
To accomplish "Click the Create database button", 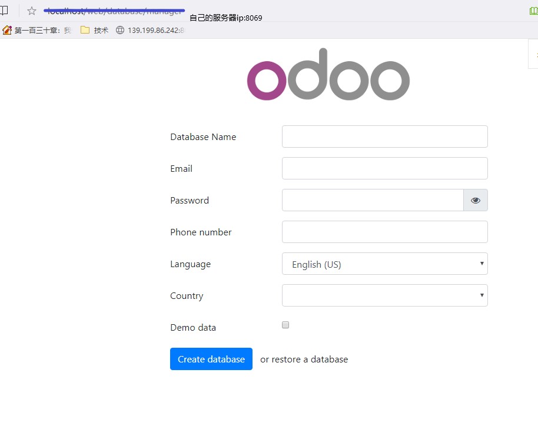I will tap(211, 359).
